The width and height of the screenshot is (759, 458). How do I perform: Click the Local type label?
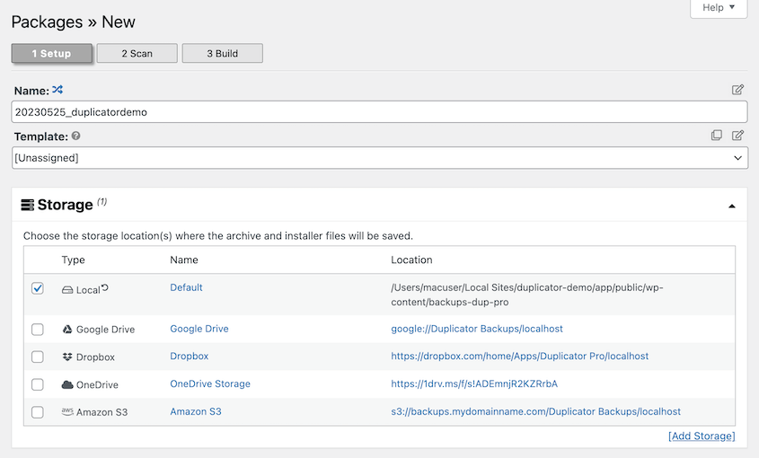pyautogui.click(x=88, y=290)
